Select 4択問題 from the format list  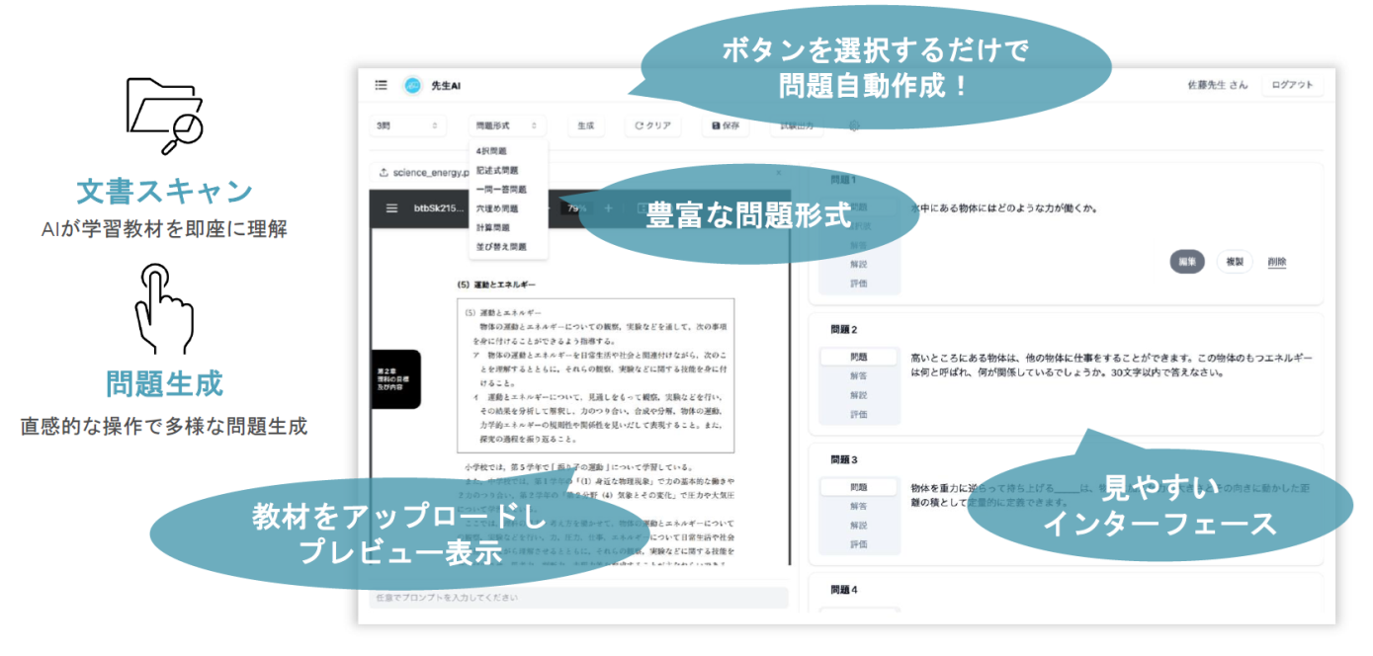point(507,151)
